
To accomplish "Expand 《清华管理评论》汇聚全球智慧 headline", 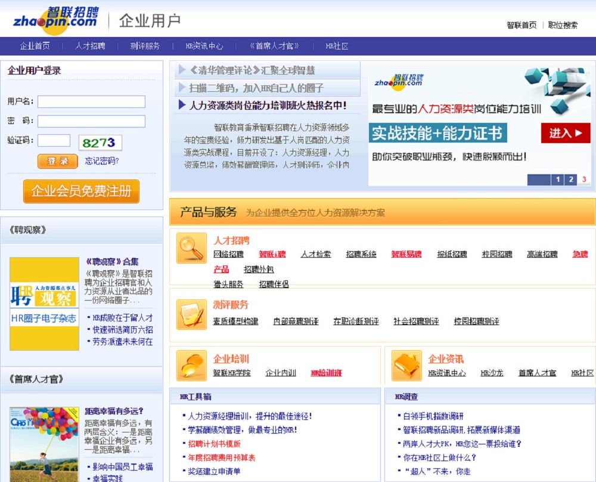I will pos(252,70).
